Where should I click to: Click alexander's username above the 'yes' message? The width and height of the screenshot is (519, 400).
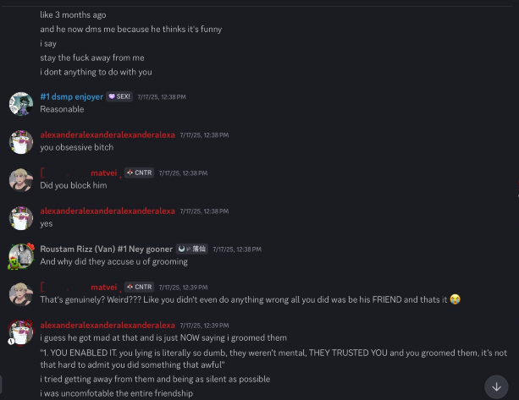coord(108,211)
